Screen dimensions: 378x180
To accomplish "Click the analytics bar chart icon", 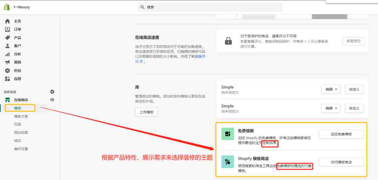I will (x=7, y=54).
